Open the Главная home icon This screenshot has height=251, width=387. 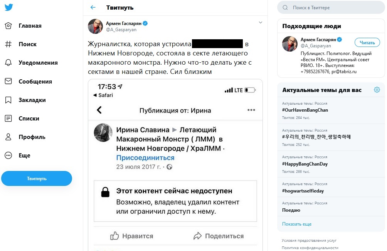8,26
